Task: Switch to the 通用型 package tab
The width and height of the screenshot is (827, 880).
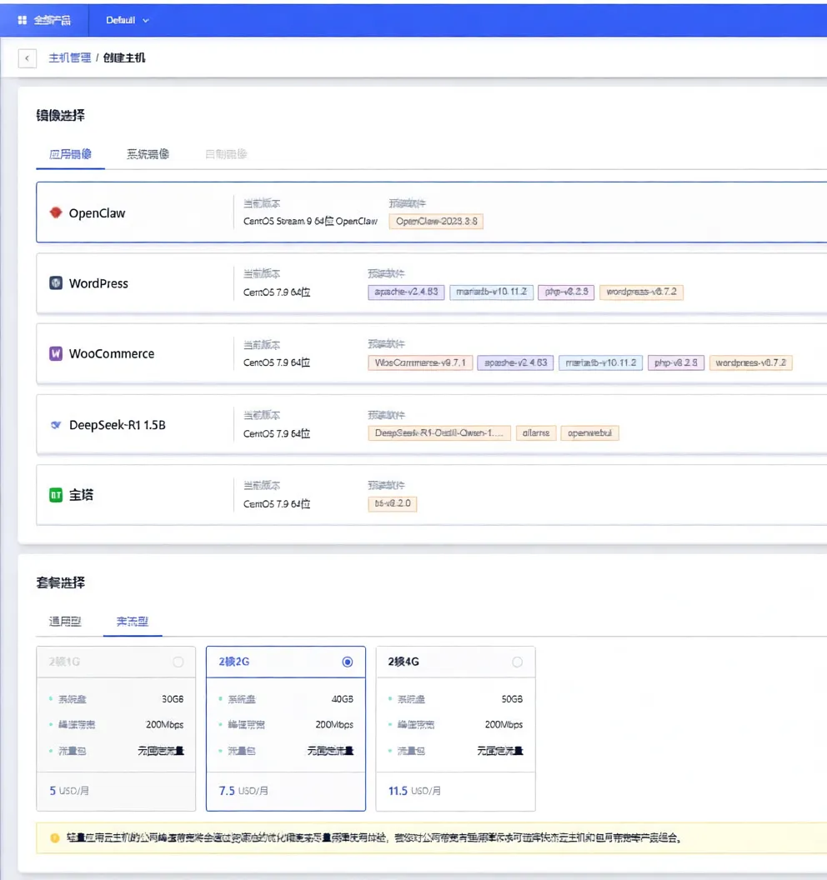Action: [63, 622]
